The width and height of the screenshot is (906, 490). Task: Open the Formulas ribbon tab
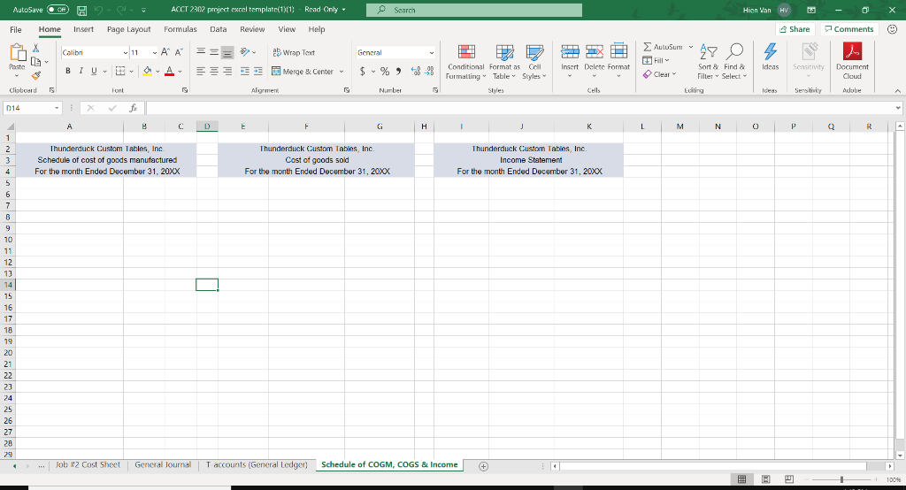click(x=180, y=29)
